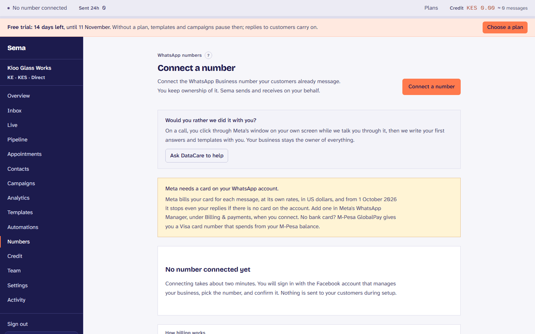Click the Free trial 14 days left text

36,27
